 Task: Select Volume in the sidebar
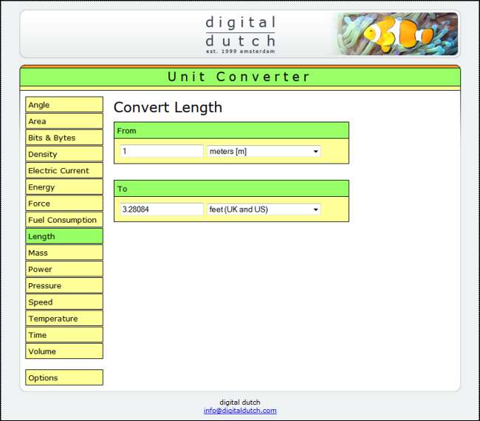pos(64,352)
